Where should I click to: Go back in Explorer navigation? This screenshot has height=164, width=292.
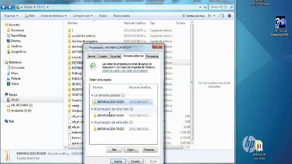[x=4, y=7]
